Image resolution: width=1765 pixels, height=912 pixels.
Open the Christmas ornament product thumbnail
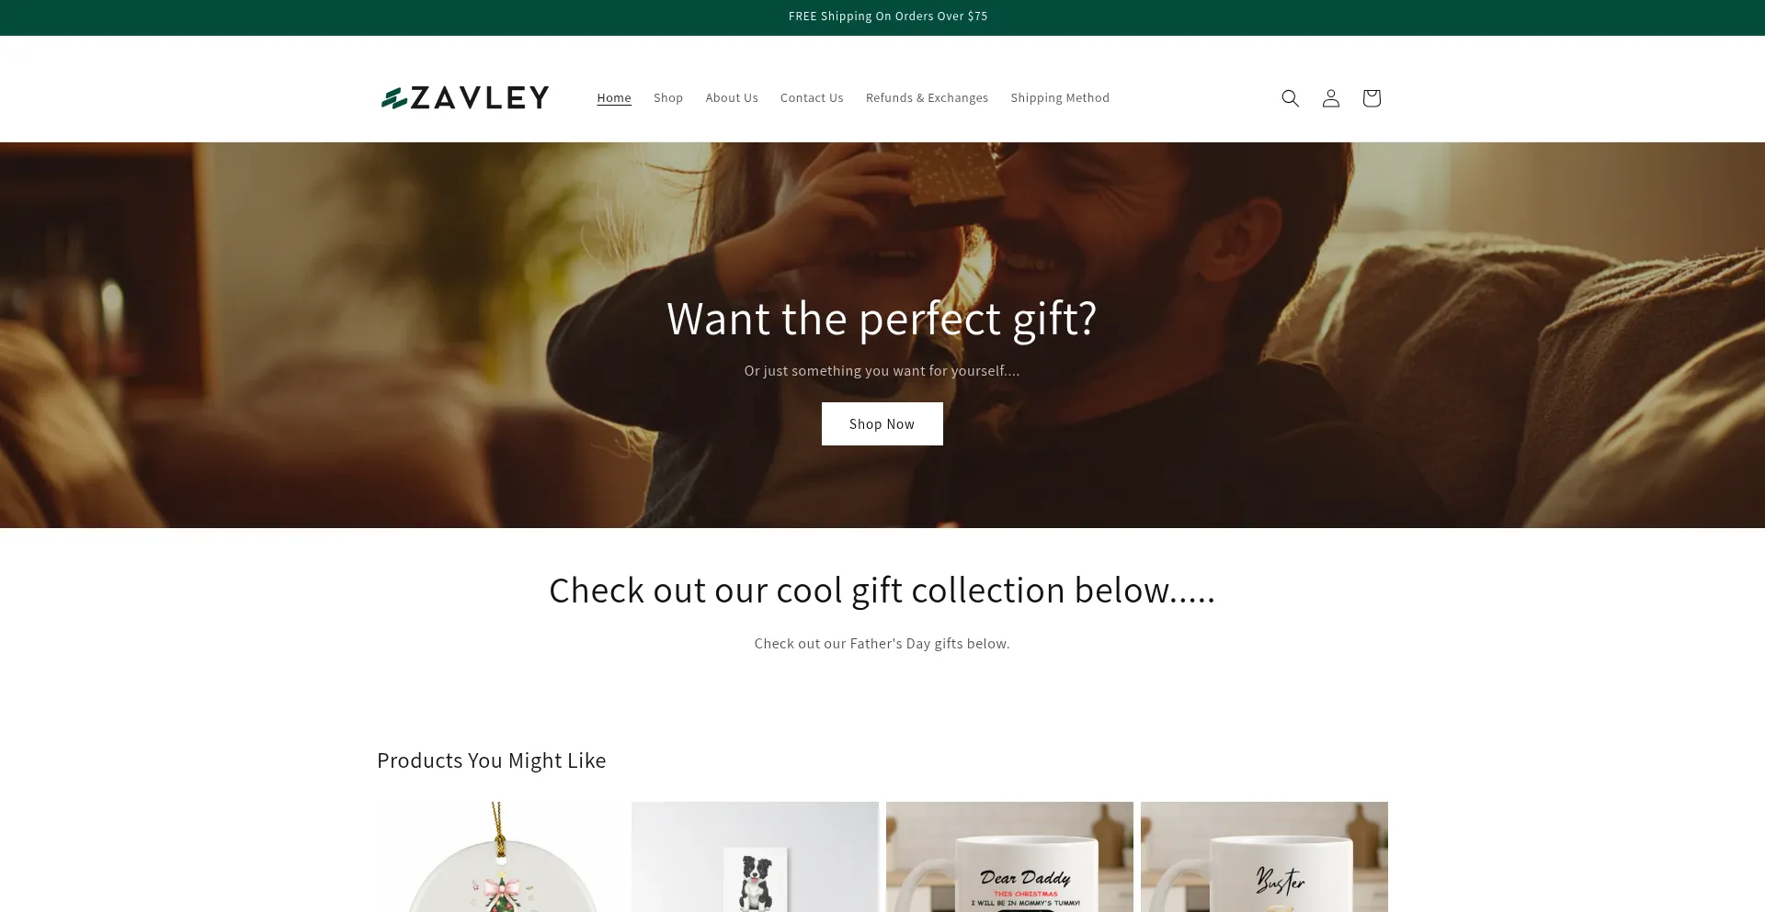click(x=500, y=857)
